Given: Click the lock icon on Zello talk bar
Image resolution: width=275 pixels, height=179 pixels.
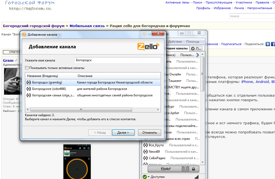Looking at the screenshot, I should (x=193, y=169).
